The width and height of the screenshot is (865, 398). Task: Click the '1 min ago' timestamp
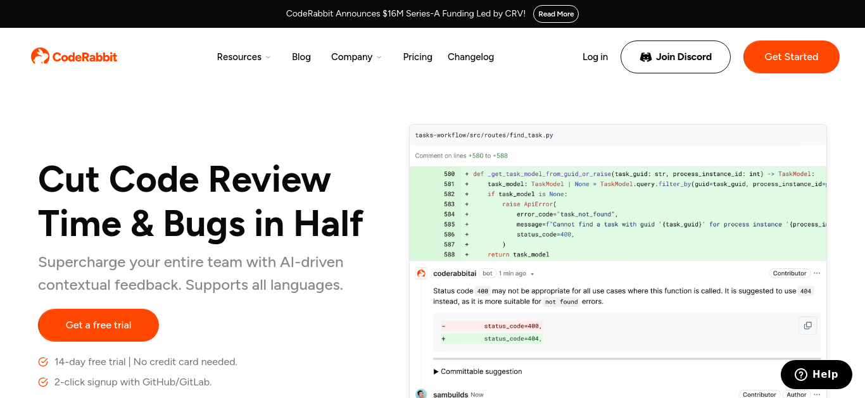pyautogui.click(x=512, y=273)
